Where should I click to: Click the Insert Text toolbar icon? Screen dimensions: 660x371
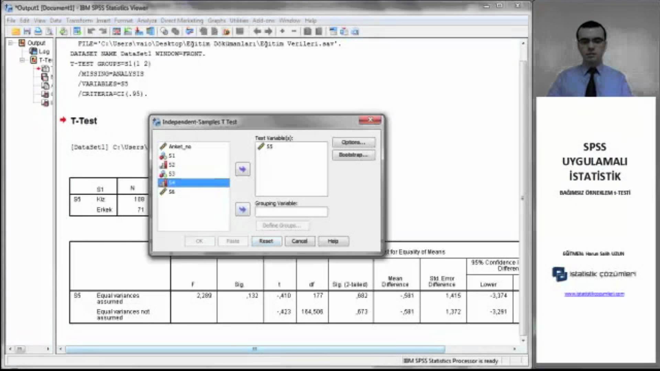point(355,32)
